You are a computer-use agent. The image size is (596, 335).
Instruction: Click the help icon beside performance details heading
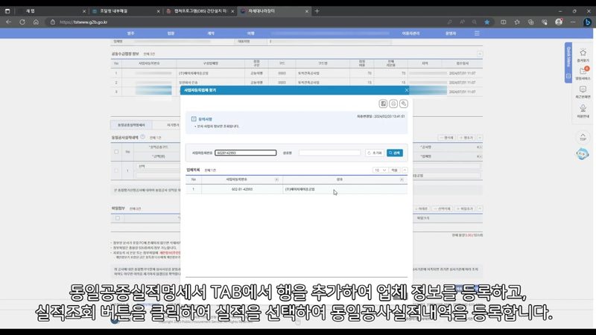click(x=142, y=137)
